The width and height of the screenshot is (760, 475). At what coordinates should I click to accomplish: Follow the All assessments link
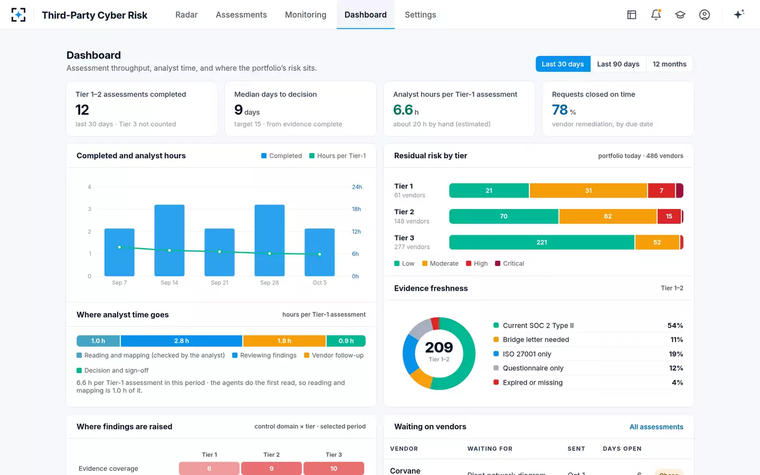[x=656, y=427]
